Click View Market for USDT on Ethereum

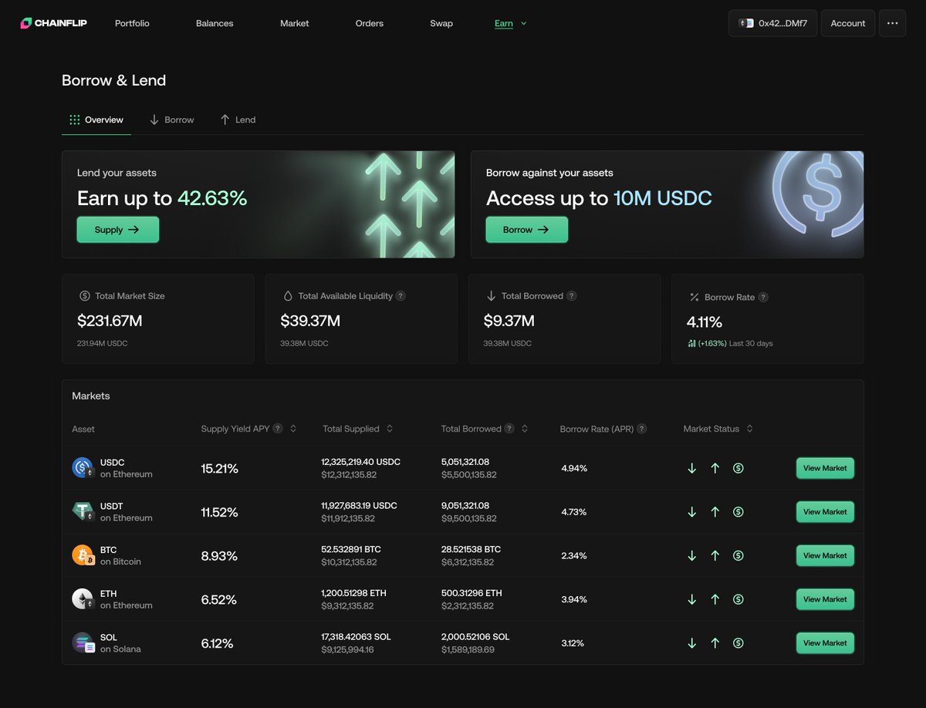click(824, 511)
